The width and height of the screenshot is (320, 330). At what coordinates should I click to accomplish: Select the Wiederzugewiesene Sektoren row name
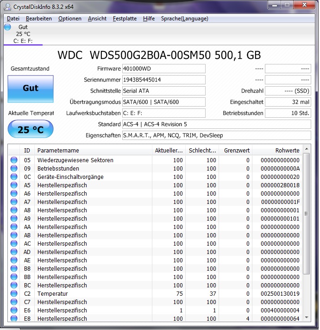tap(75, 160)
